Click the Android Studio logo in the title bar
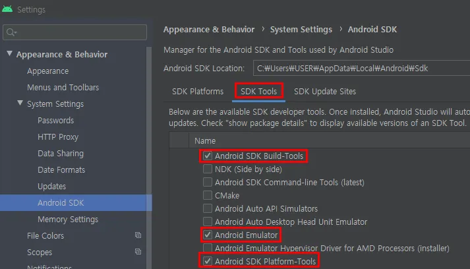 (x=8, y=10)
